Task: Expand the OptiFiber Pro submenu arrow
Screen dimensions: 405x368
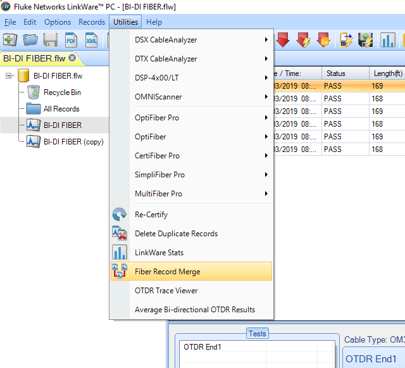Action: point(266,118)
